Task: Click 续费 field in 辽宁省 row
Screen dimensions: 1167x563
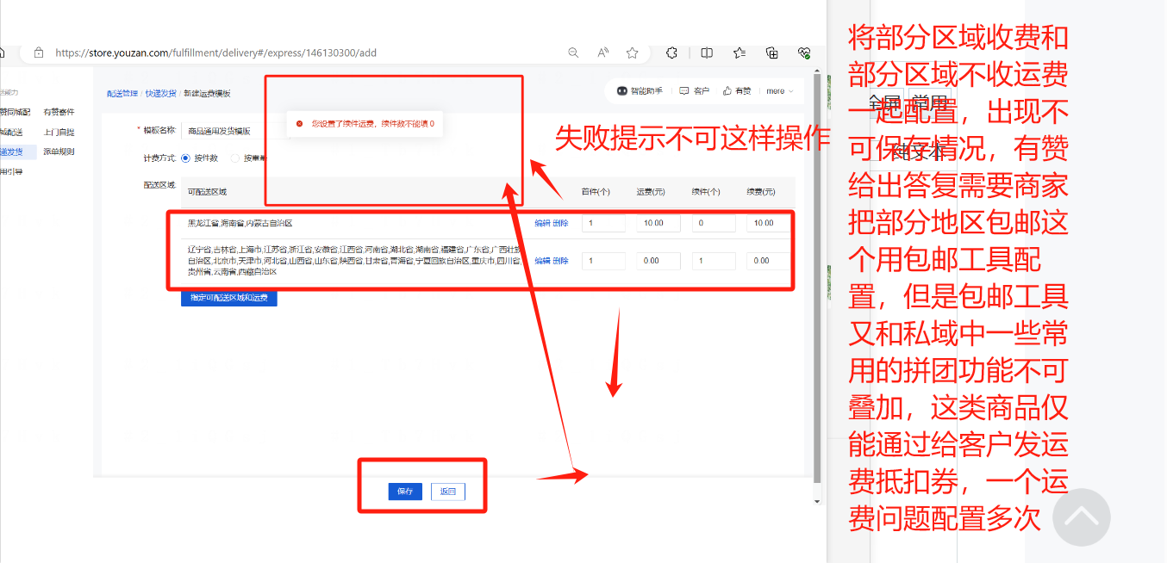Action: coord(768,261)
